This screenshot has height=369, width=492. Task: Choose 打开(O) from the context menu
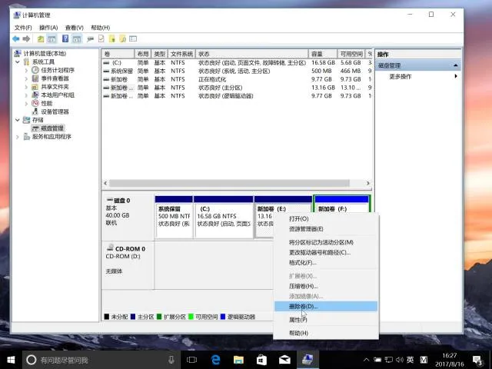click(x=326, y=218)
